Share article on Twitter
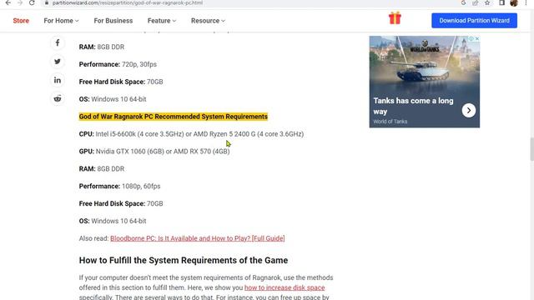Viewport: 534px width, 300px height. pyautogui.click(x=58, y=62)
